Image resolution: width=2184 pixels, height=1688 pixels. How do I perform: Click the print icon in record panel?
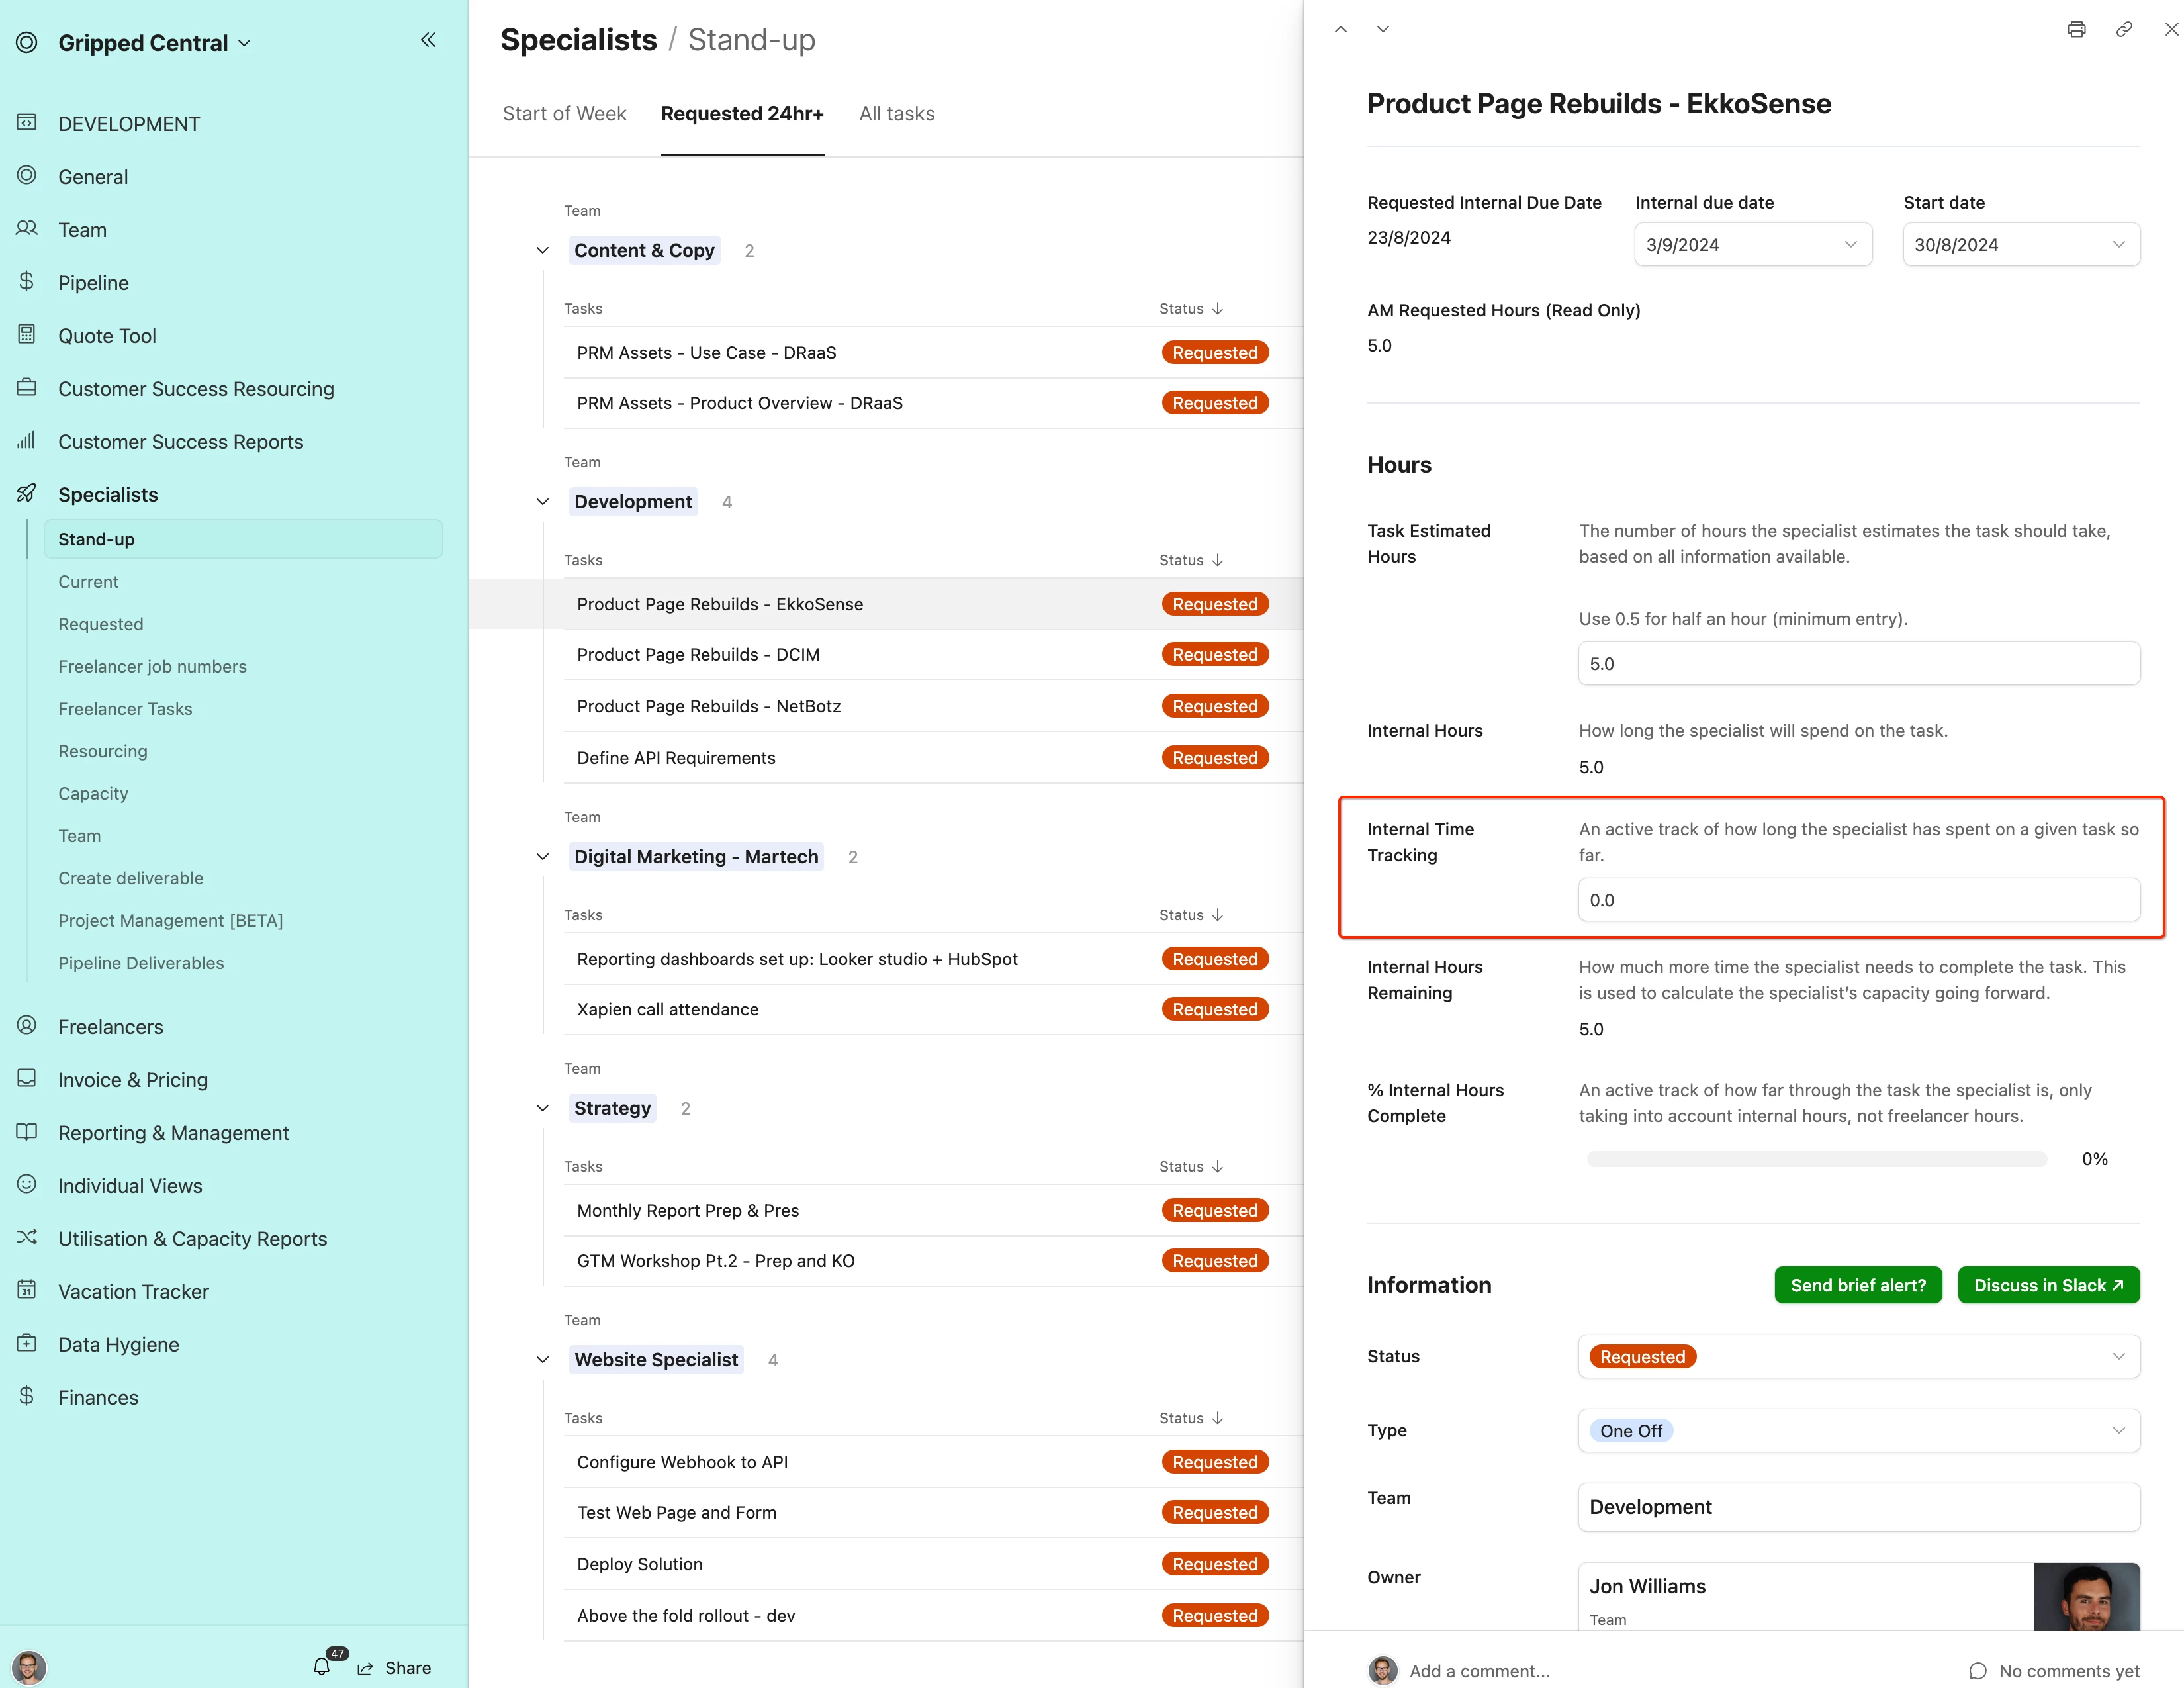tap(2076, 29)
